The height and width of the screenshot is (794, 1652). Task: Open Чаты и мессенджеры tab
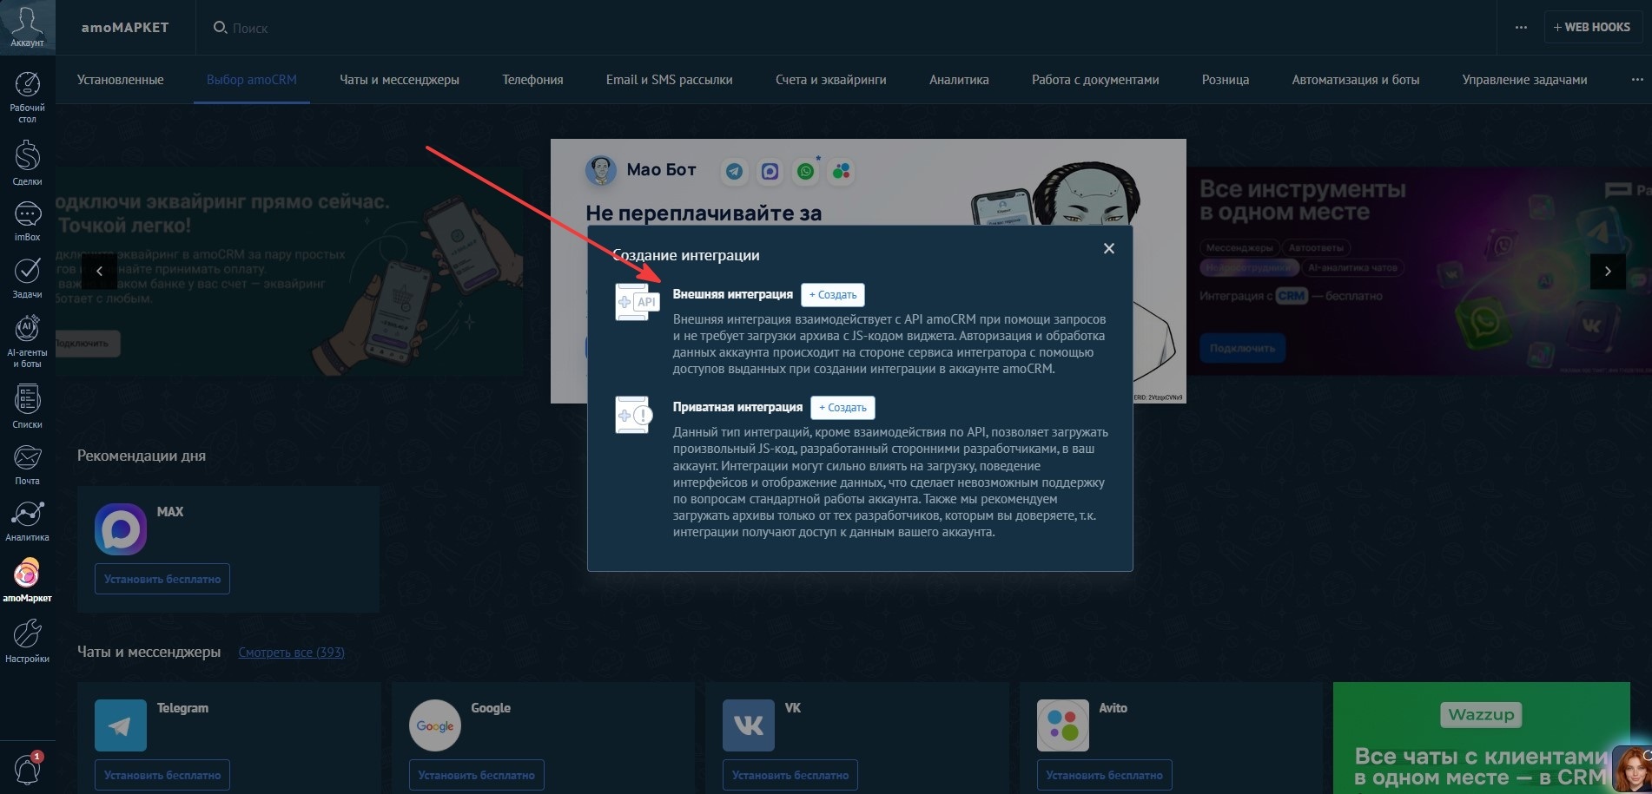(x=400, y=80)
